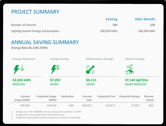Screen dimensions: 166x126
Task: Select the 148,294 cell in Projected Usage column
Action: pyautogui.click(x=52, y=106)
